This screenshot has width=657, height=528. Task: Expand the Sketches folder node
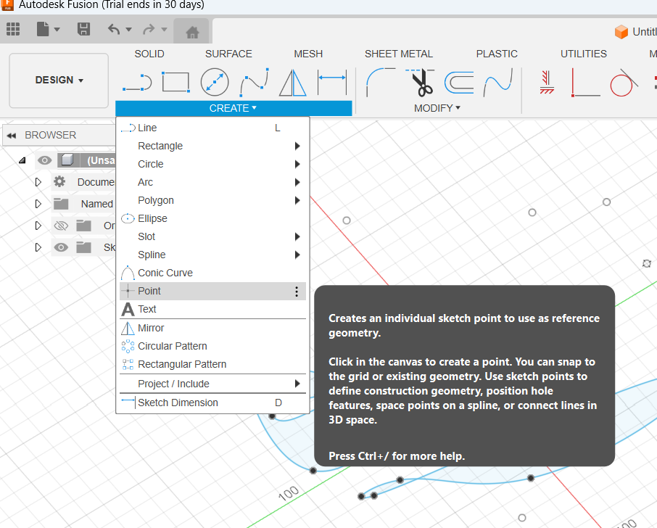(38, 247)
